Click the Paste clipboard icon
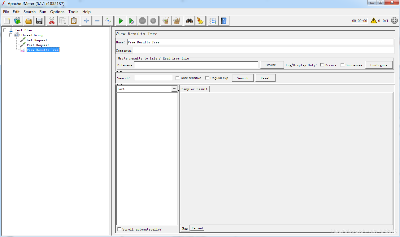Viewport: 400px width, 237px height. (x=74, y=21)
